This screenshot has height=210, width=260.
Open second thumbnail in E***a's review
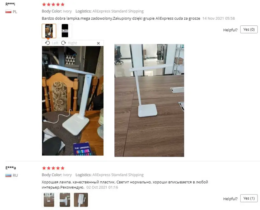pos(65,200)
